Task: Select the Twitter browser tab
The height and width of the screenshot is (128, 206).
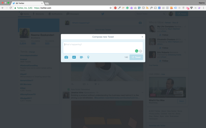Action: [x=28, y=3]
